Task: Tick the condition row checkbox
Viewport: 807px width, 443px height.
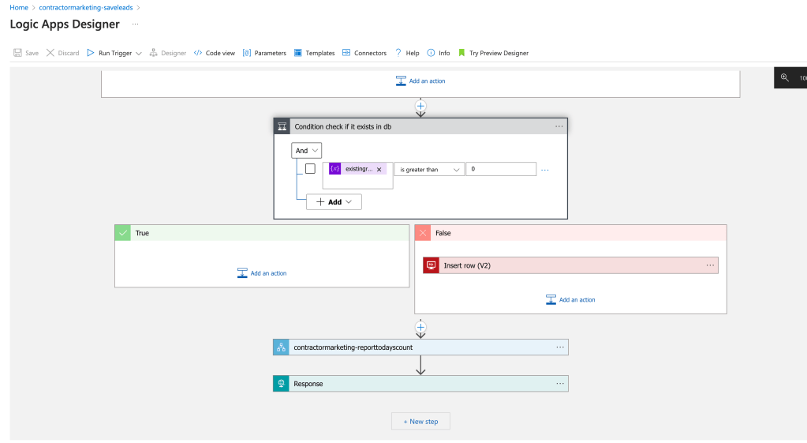Action: click(x=310, y=168)
